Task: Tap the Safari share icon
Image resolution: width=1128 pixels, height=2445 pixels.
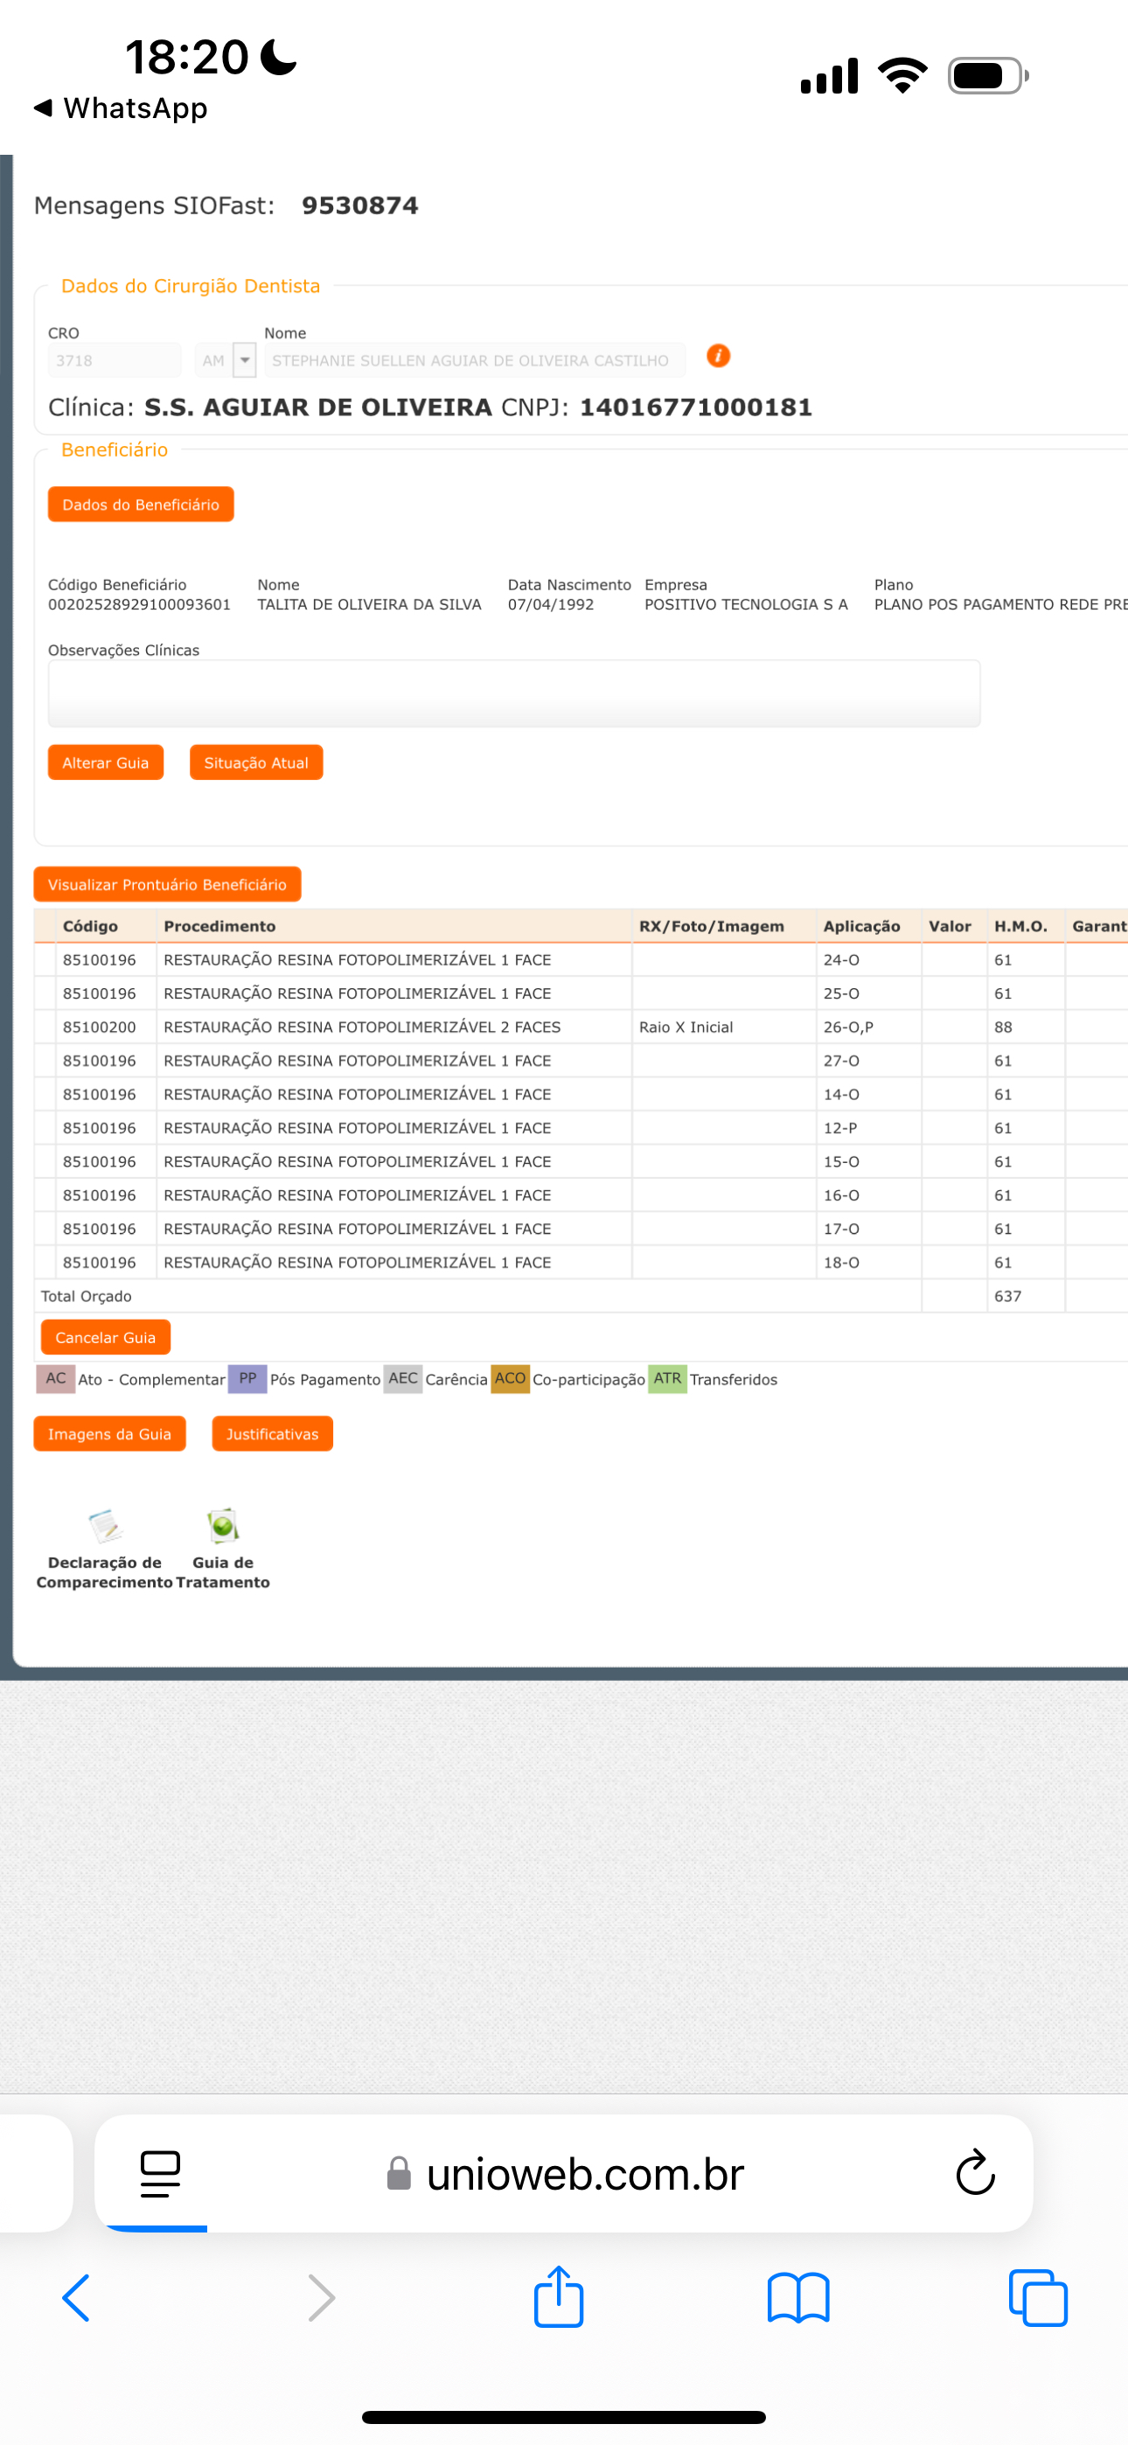Action: (x=558, y=2298)
